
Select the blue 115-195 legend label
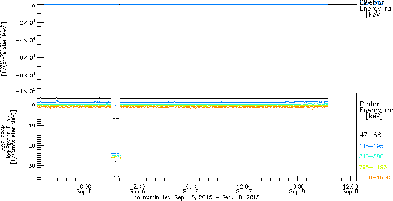click(x=371, y=146)
